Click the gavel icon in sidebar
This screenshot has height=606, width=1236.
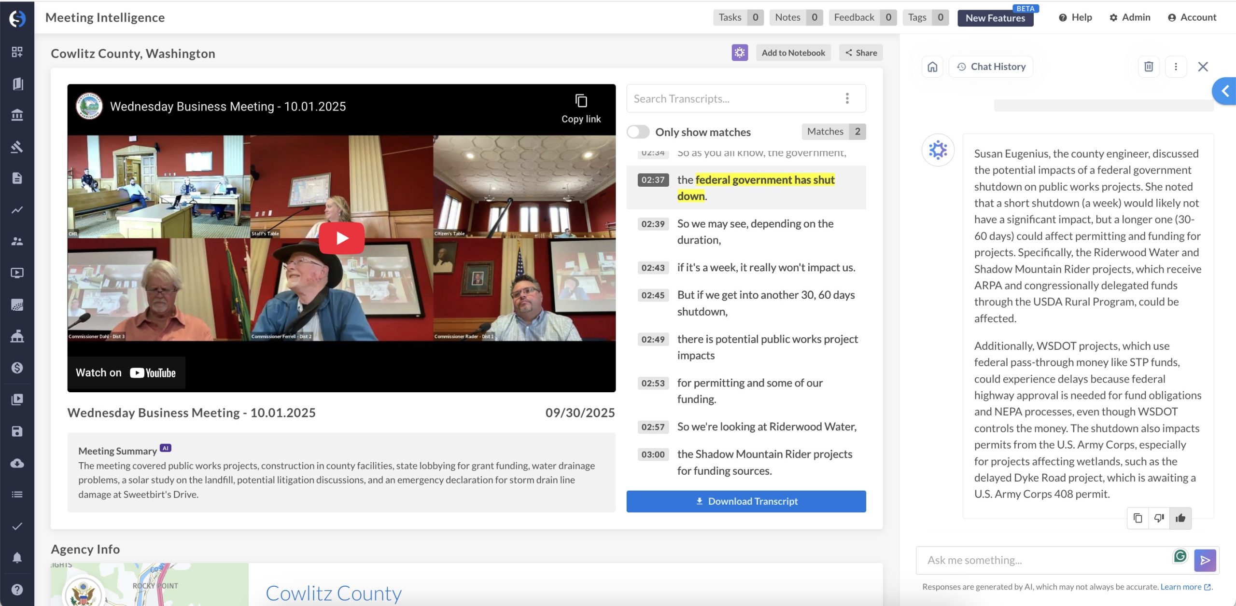(x=17, y=147)
